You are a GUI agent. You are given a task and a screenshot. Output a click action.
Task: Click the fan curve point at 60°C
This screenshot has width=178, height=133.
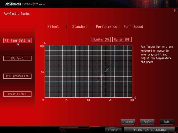click(97, 82)
